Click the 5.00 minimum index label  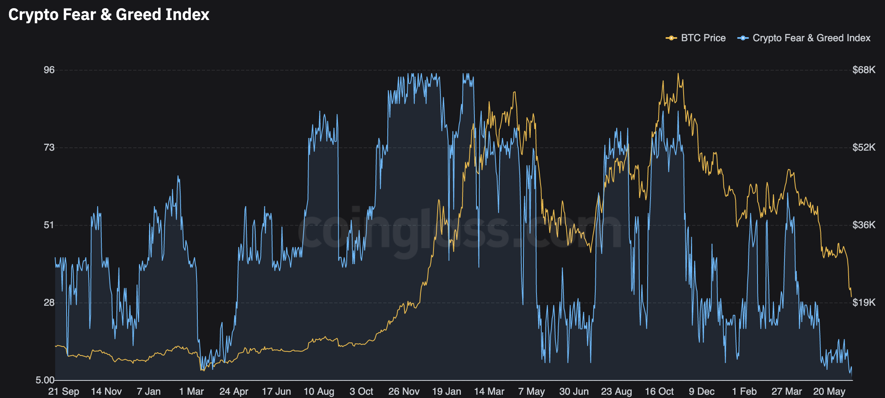point(45,380)
